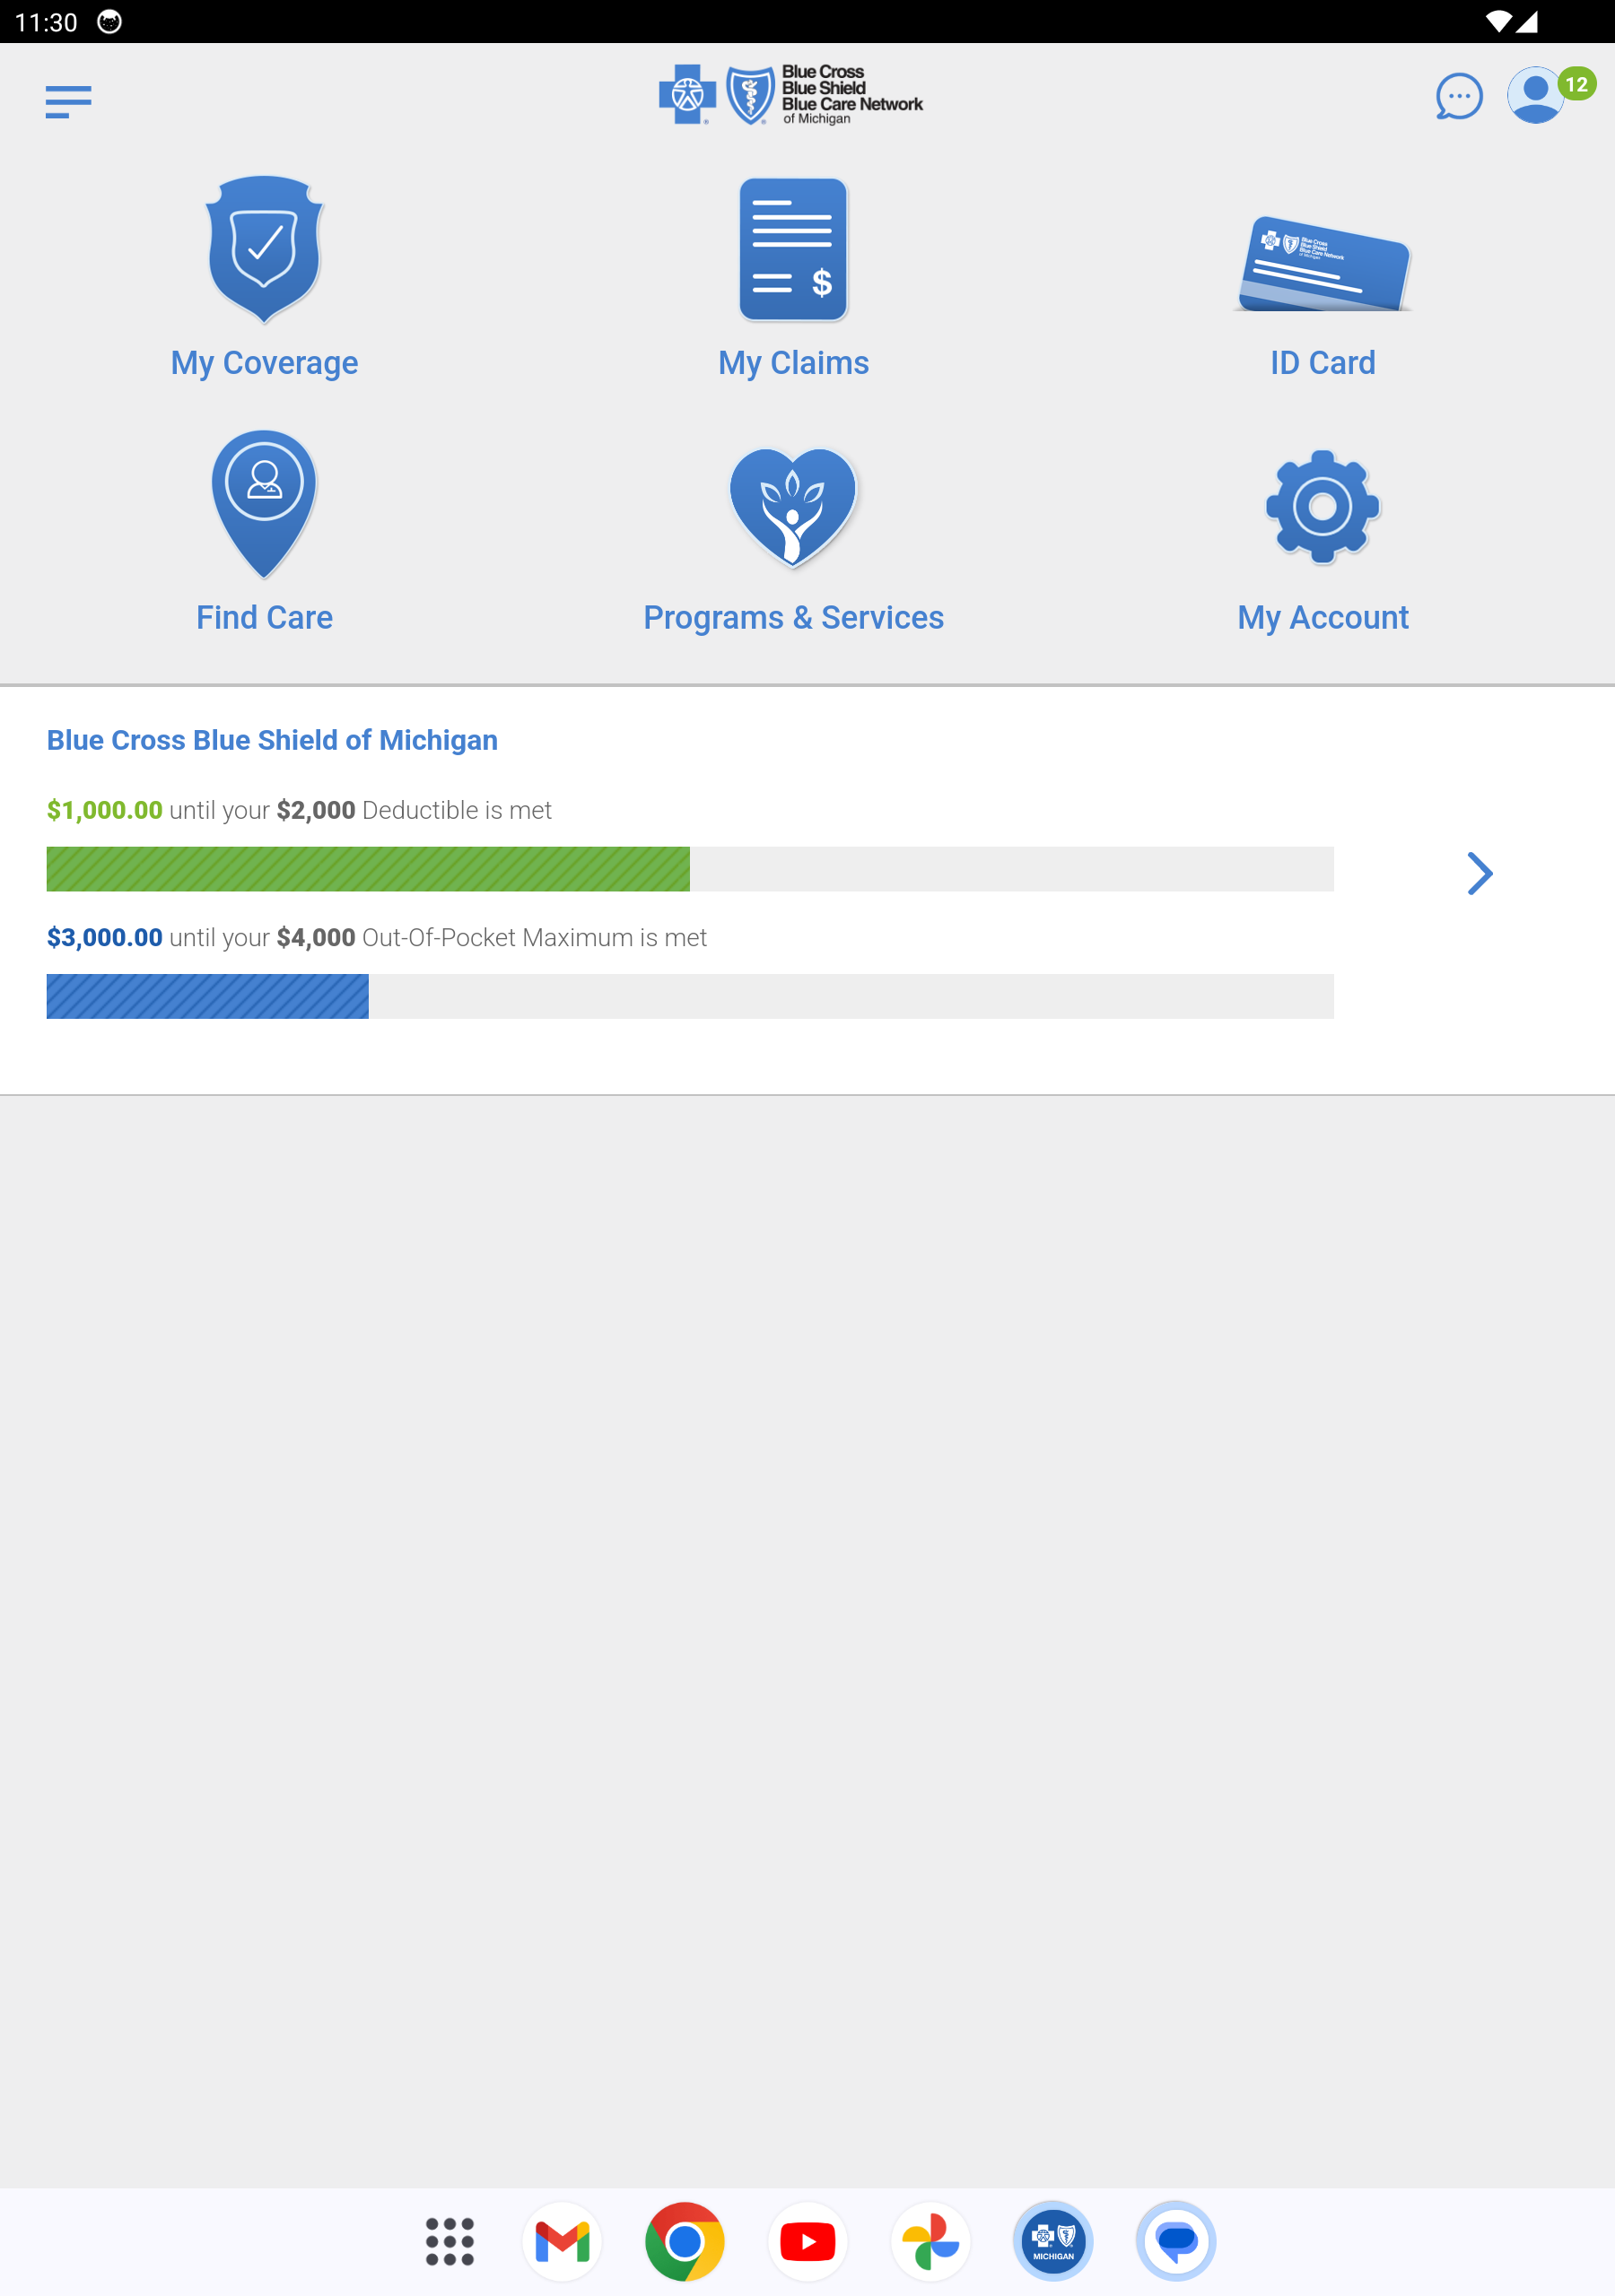1615x2296 pixels.
Task: Expand plan balance details chevron
Action: (x=1479, y=874)
